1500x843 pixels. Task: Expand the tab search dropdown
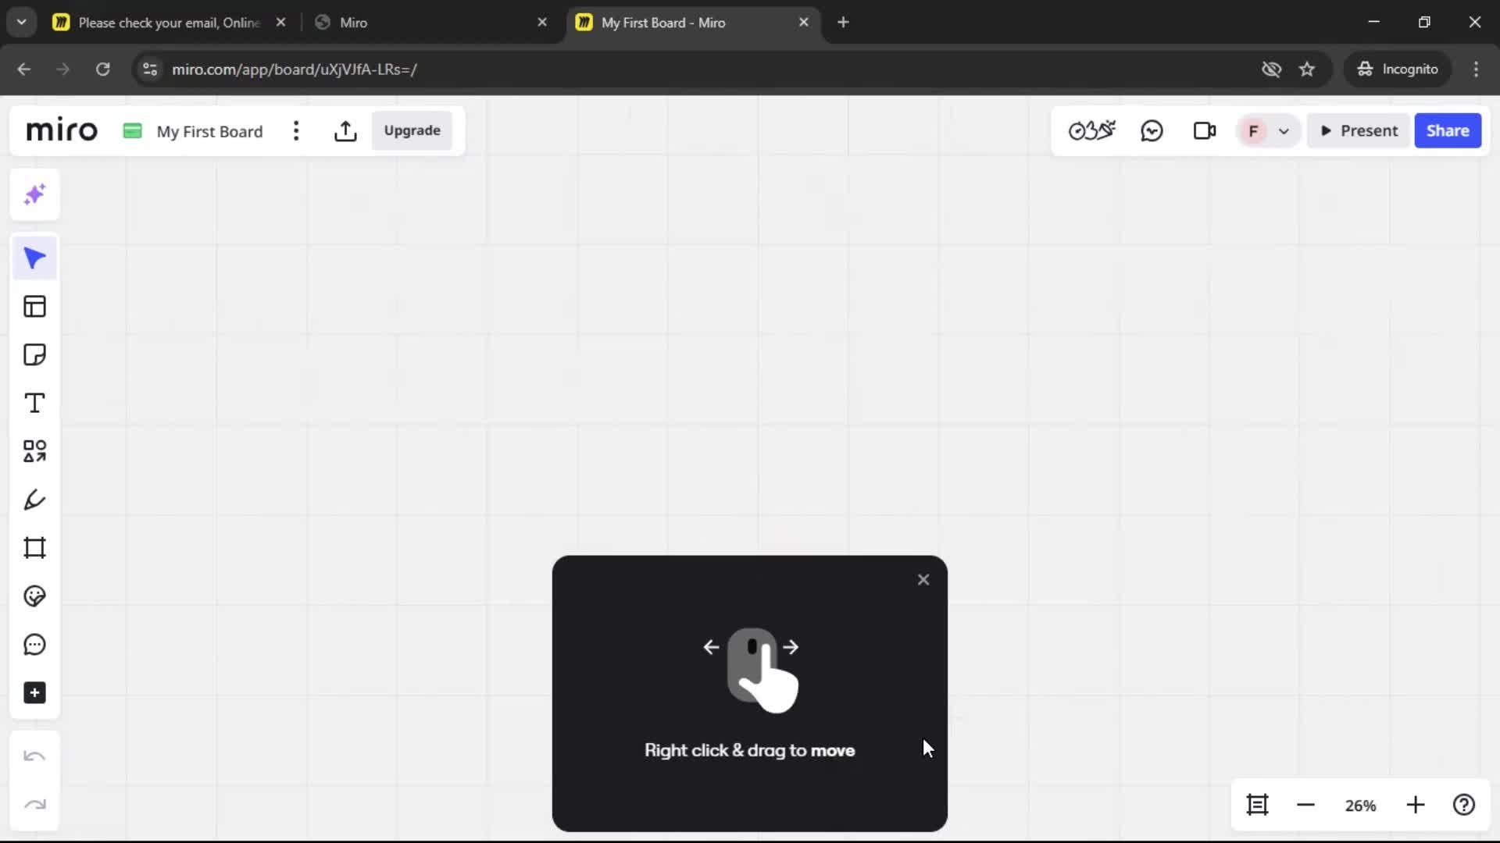[22, 23]
